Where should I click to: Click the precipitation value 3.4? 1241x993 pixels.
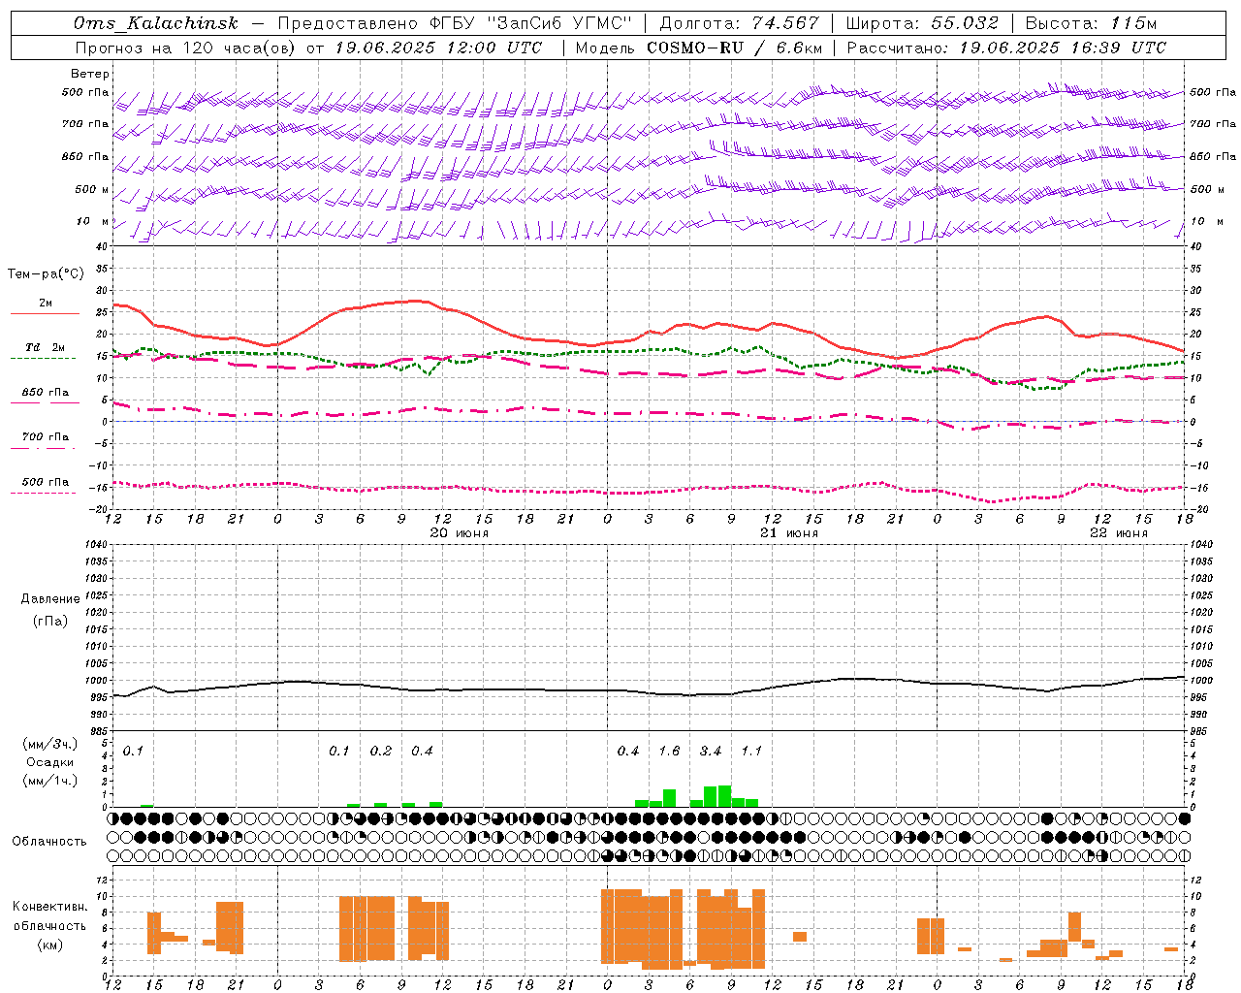point(711,752)
